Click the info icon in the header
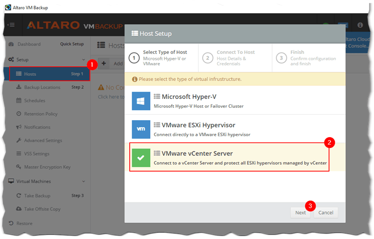 point(360,25)
